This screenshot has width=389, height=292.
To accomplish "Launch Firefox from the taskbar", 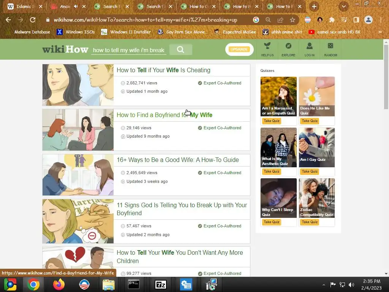I will 59,284.
